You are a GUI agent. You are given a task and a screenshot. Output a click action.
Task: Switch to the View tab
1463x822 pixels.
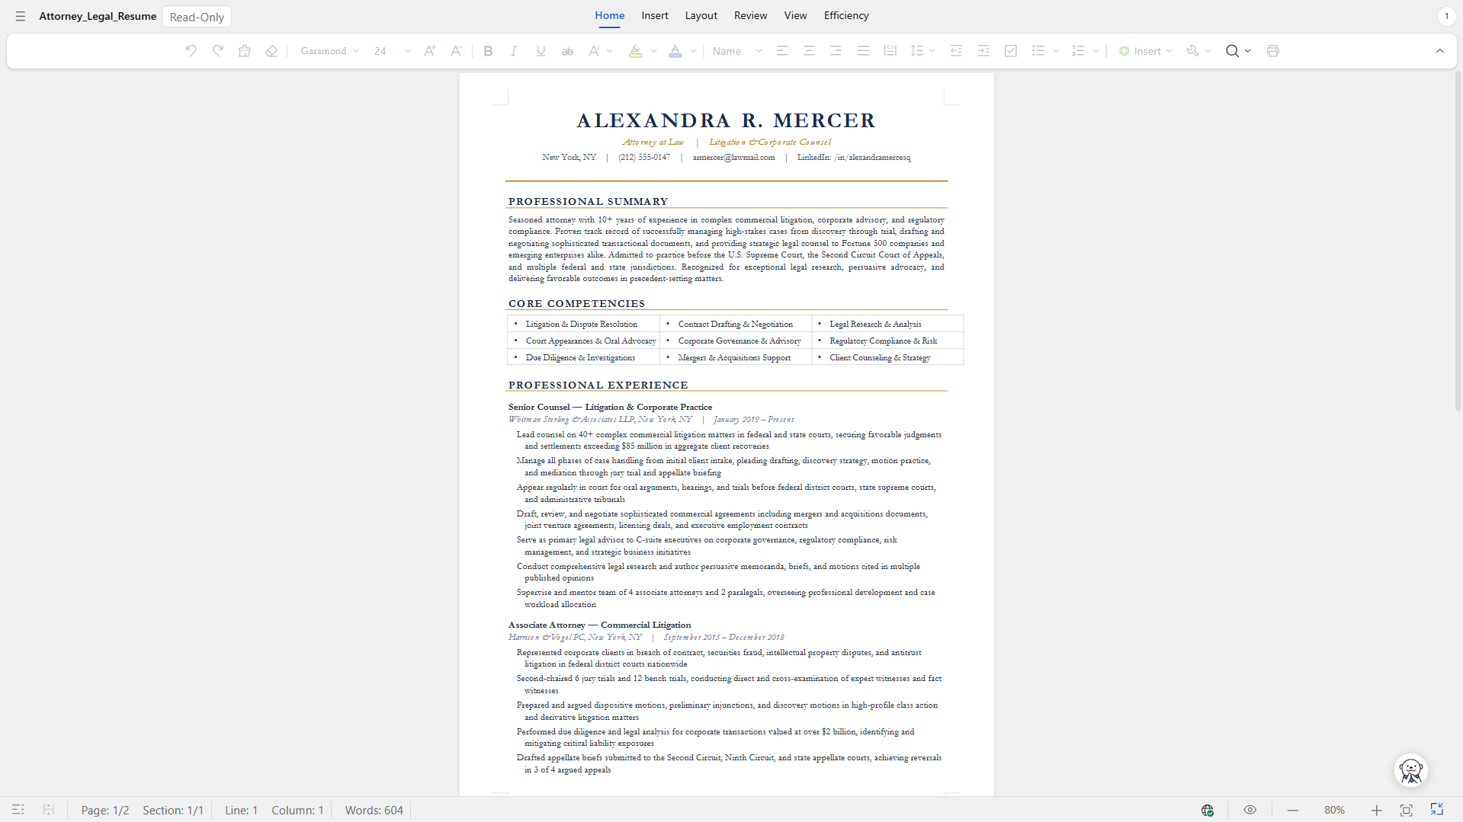point(795,16)
